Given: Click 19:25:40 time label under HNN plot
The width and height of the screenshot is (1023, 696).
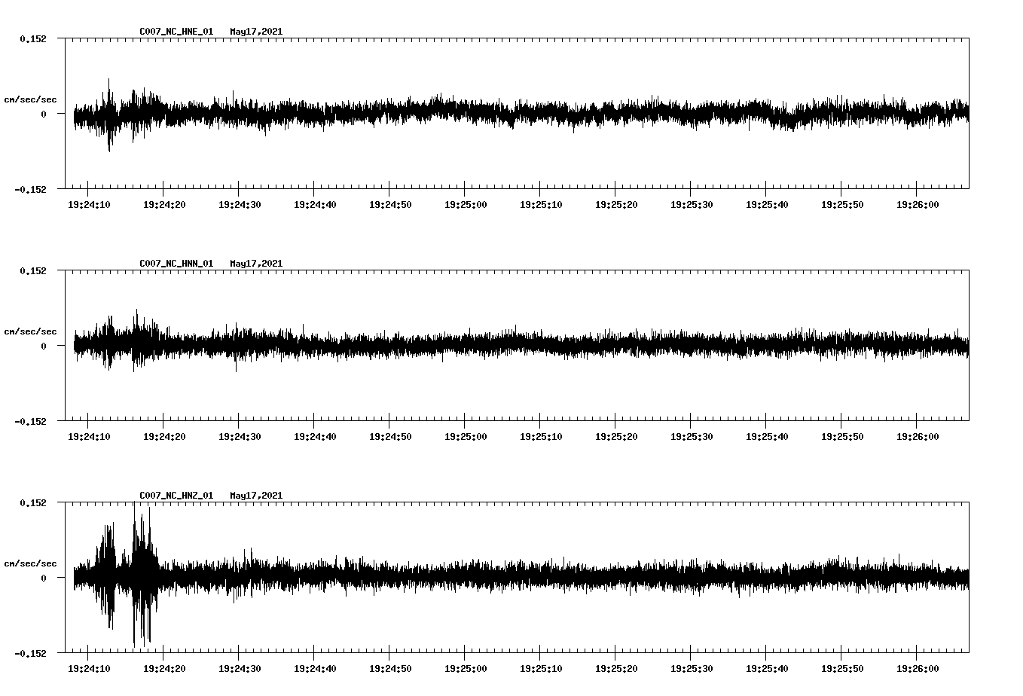Looking at the screenshot, I should pos(767,436).
